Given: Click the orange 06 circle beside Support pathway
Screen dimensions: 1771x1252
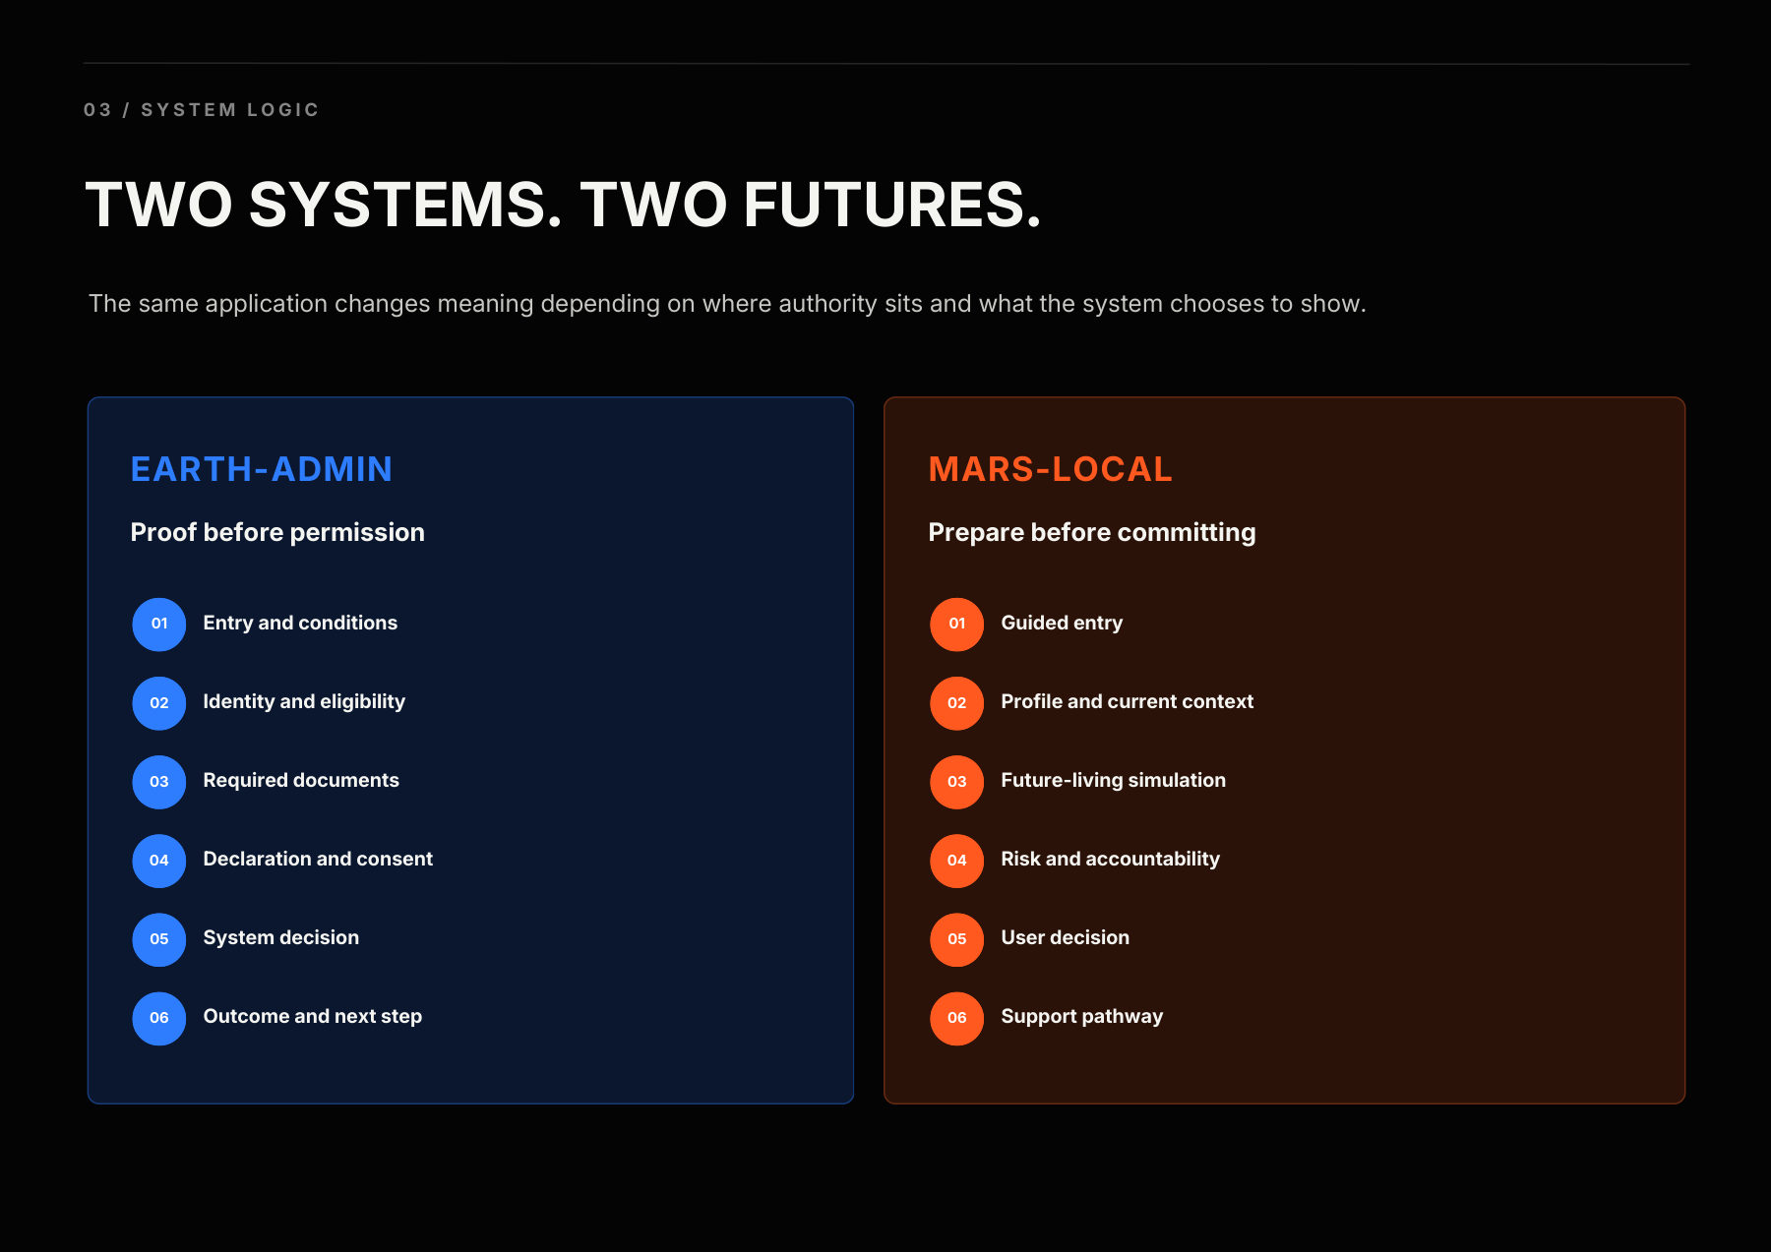Looking at the screenshot, I should [957, 1017].
